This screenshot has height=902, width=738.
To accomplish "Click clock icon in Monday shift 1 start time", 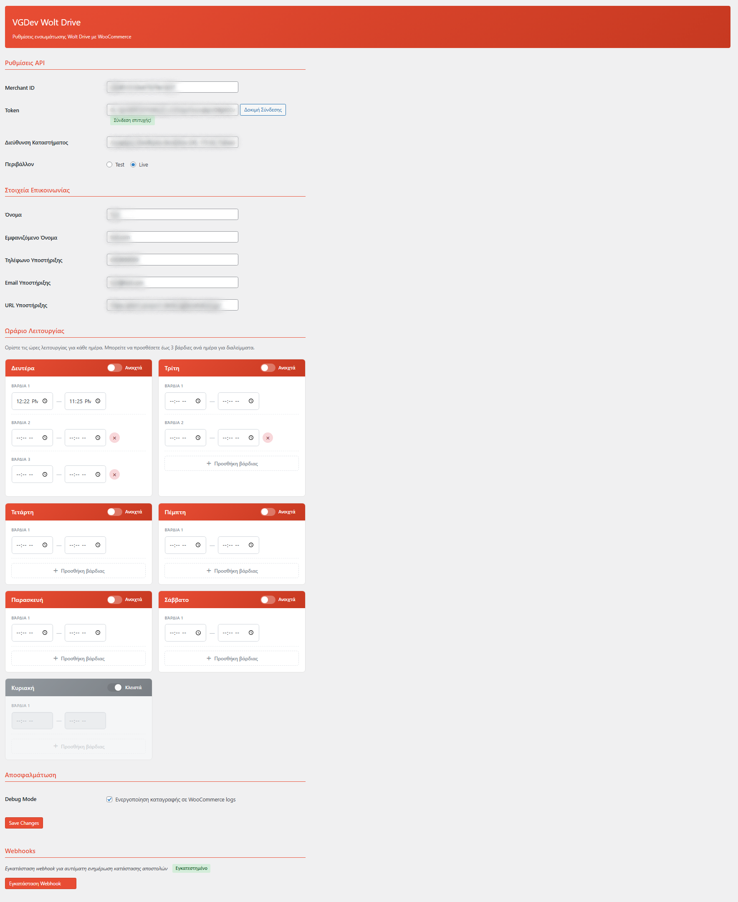I will 45,401.
